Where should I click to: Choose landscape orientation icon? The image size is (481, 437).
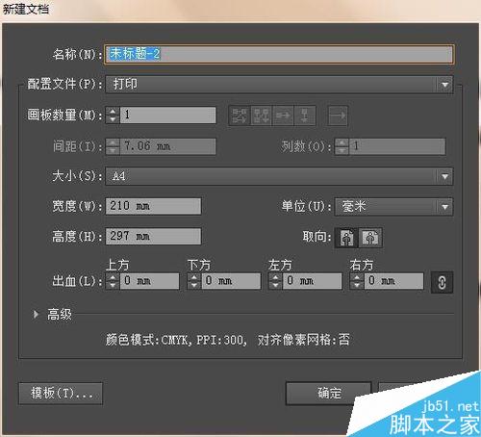coord(370,238)
